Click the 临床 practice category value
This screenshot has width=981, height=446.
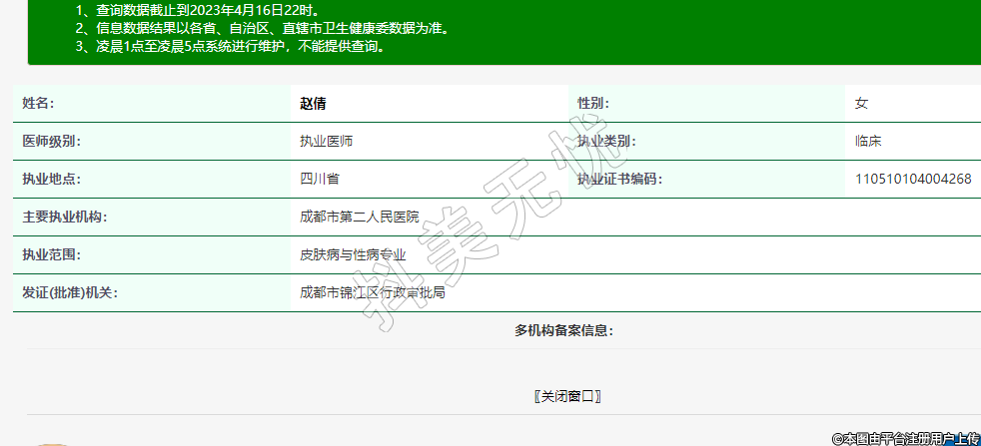click(x=868, y=142)
